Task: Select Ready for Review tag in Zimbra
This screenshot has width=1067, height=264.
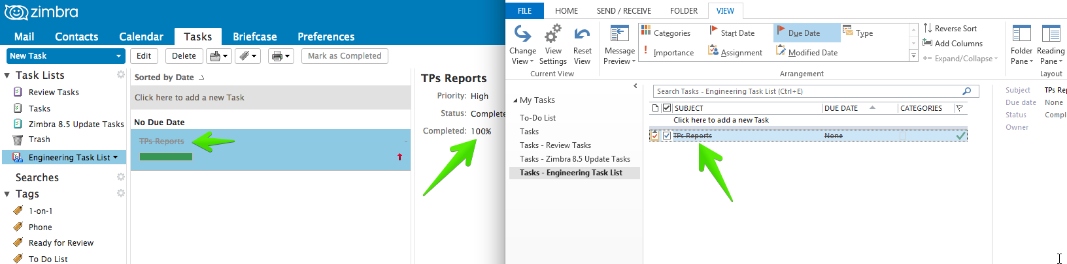Action: click(61, 243)
